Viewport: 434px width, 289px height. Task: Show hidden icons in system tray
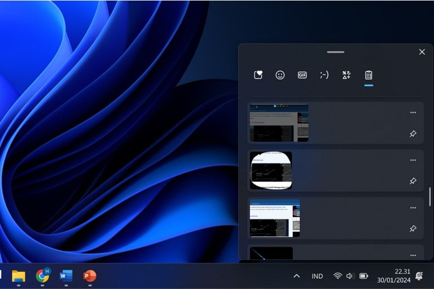296,276
